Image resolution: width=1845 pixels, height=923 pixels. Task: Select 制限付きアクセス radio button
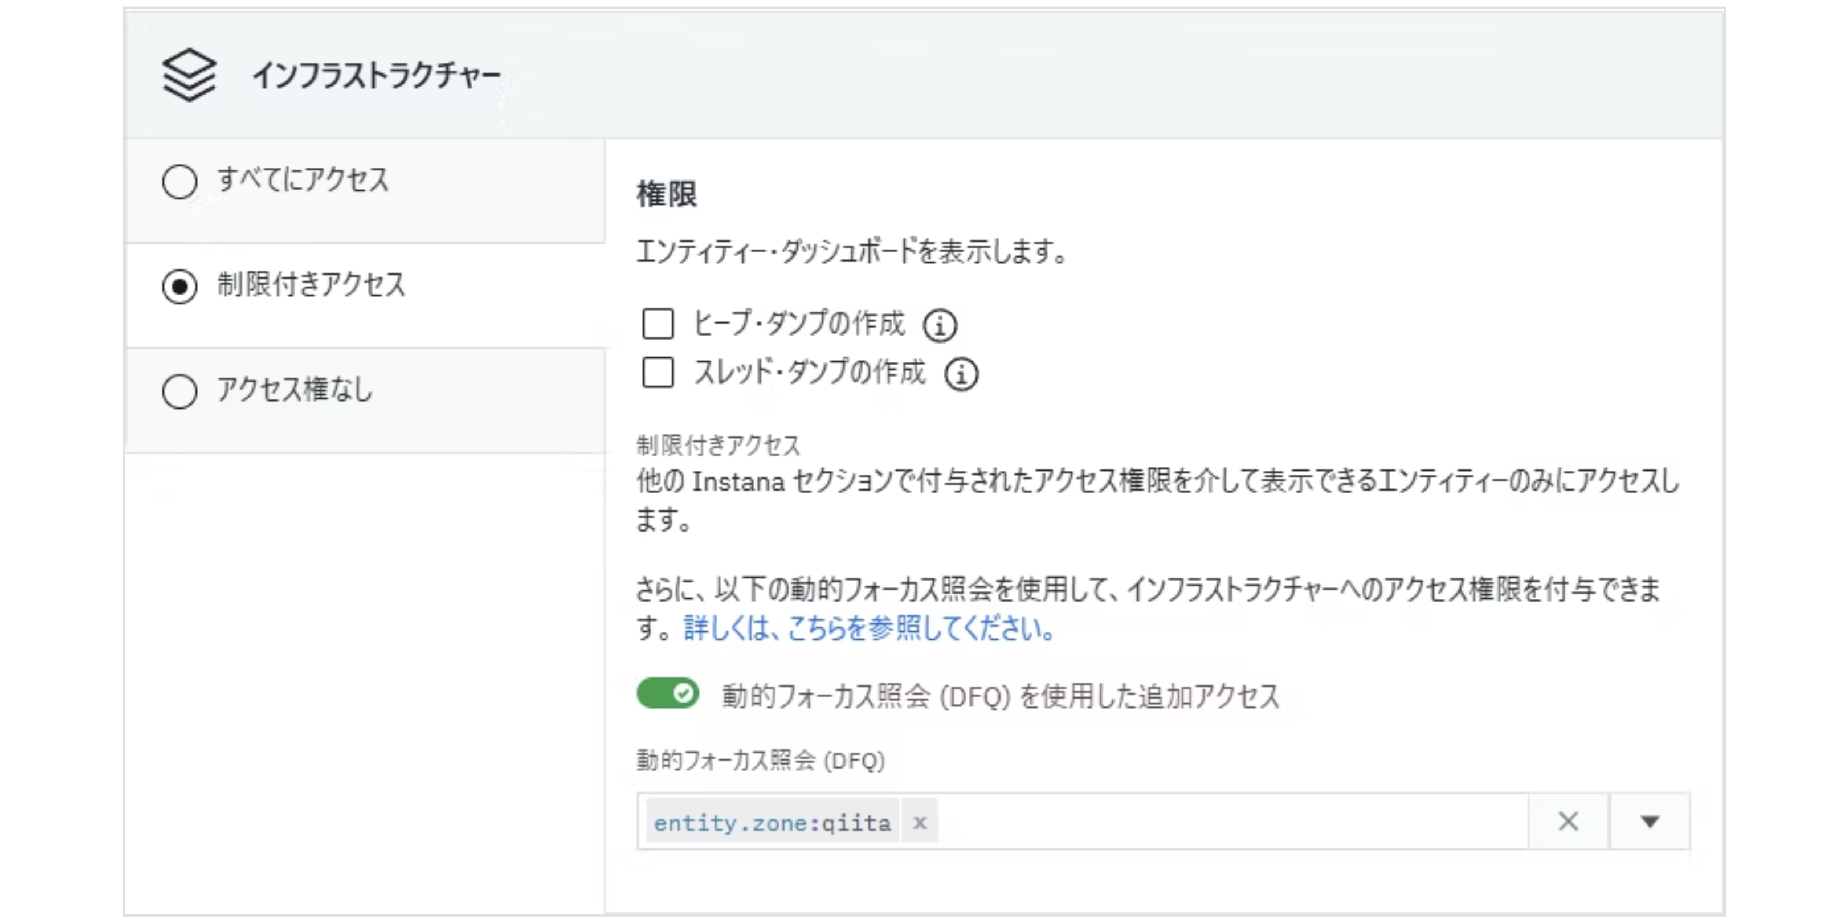click(x=179, y=287)
